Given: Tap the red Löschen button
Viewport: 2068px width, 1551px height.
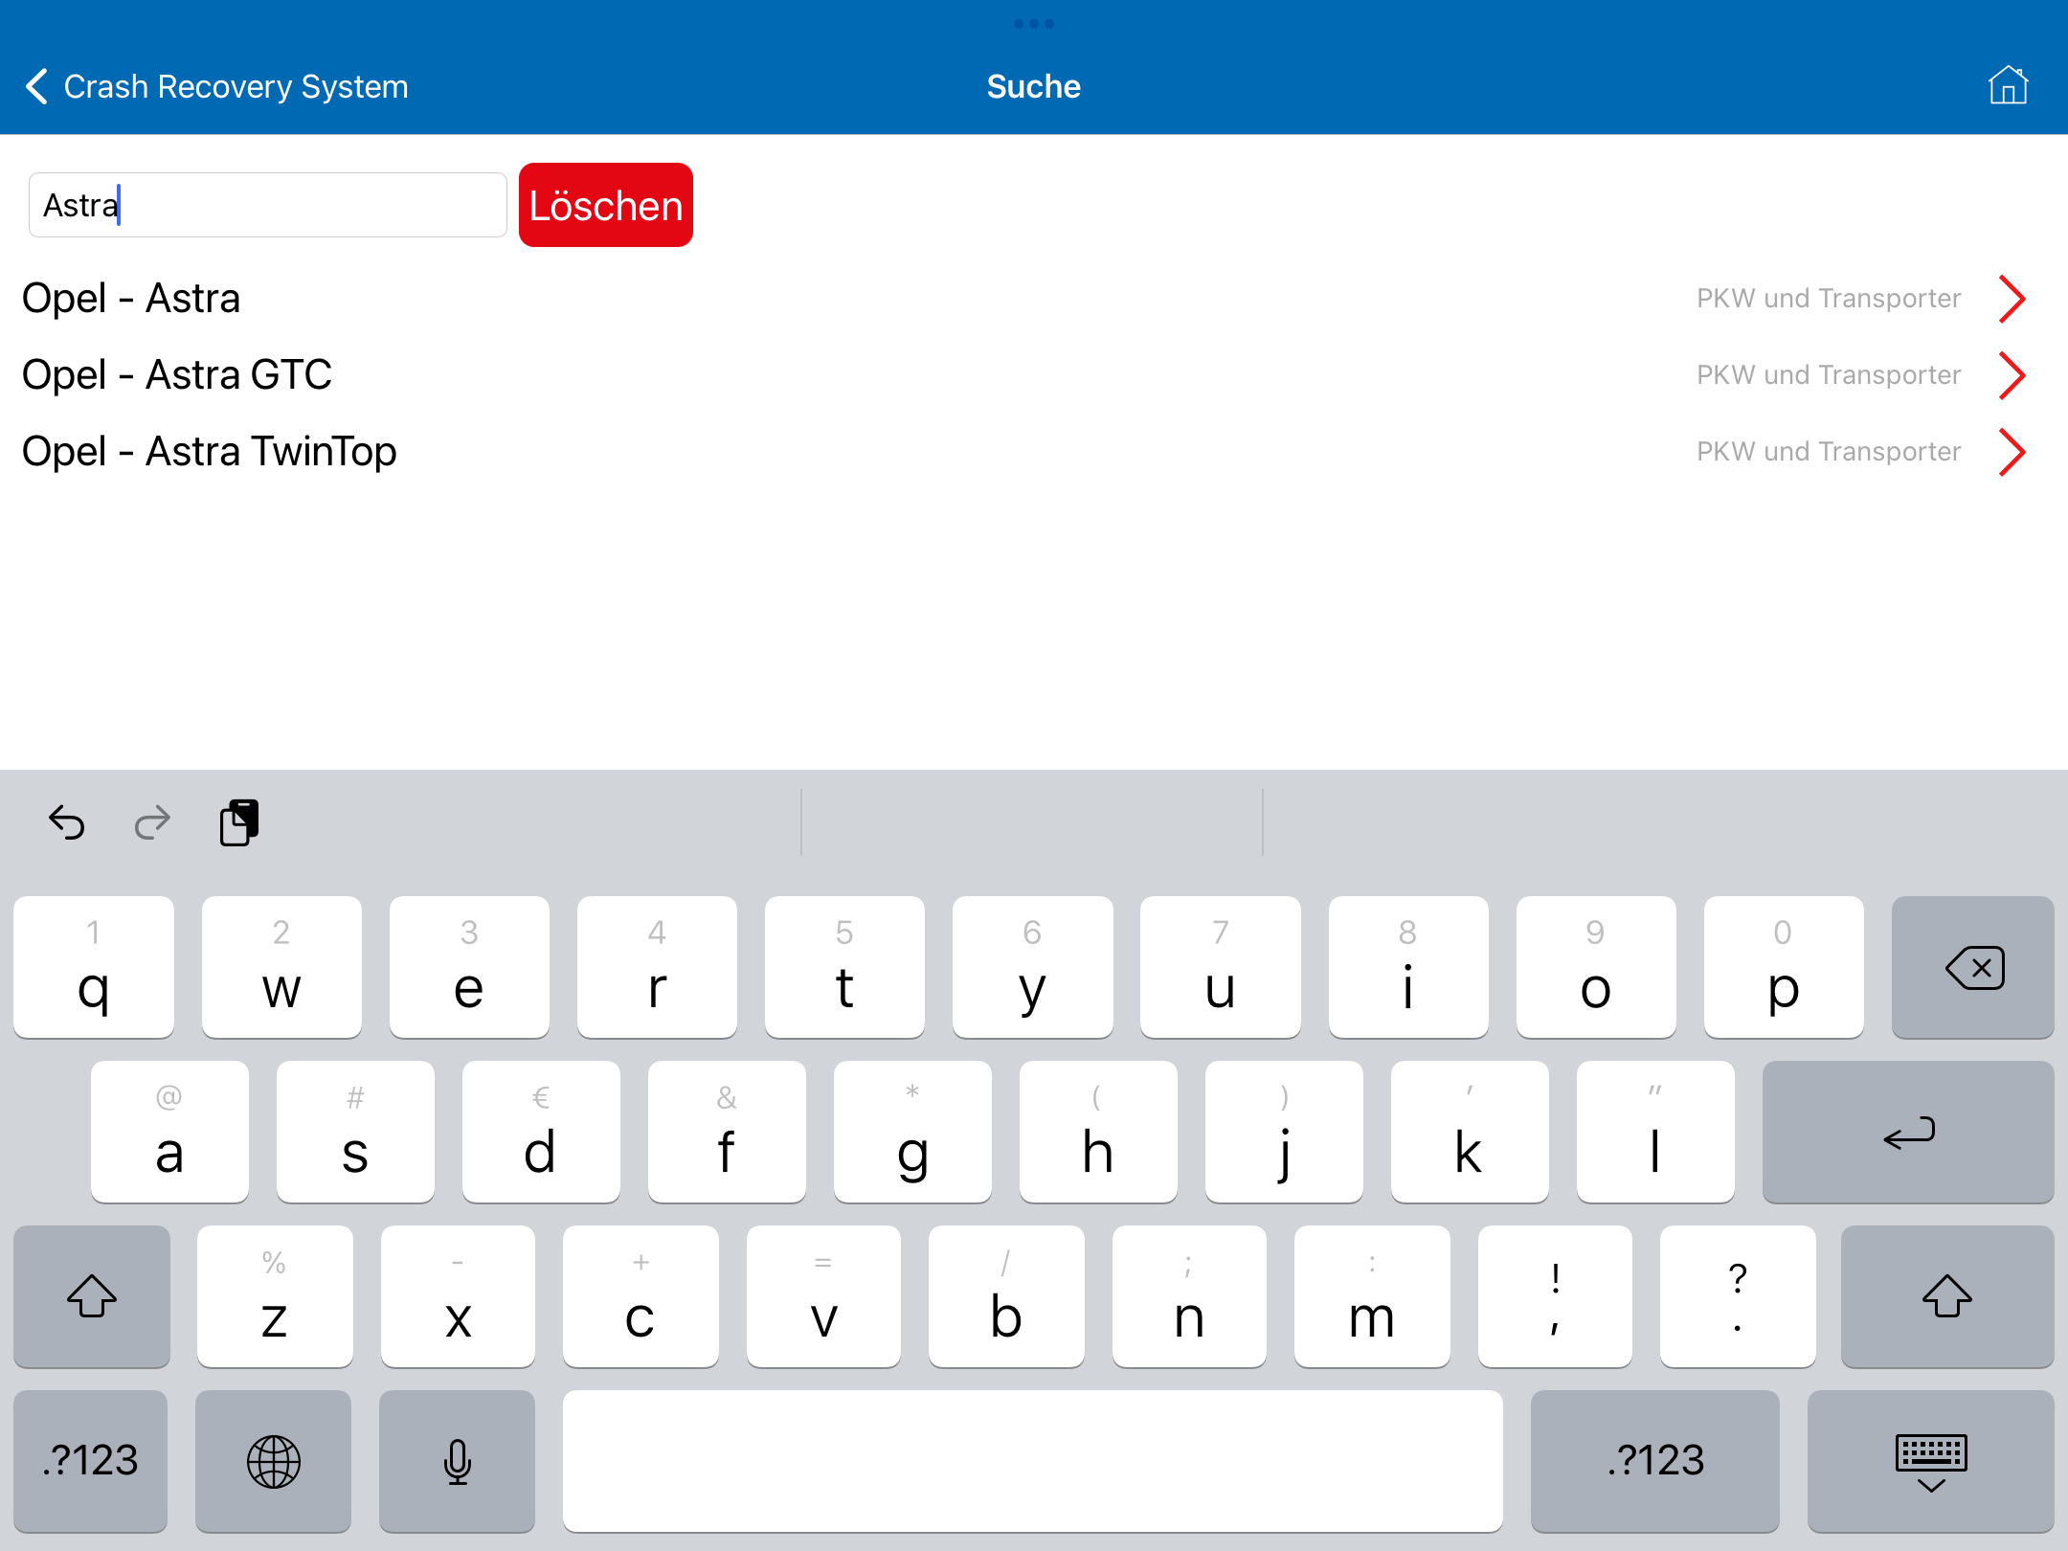Looking at the screenshot, I should click(606, 205).
